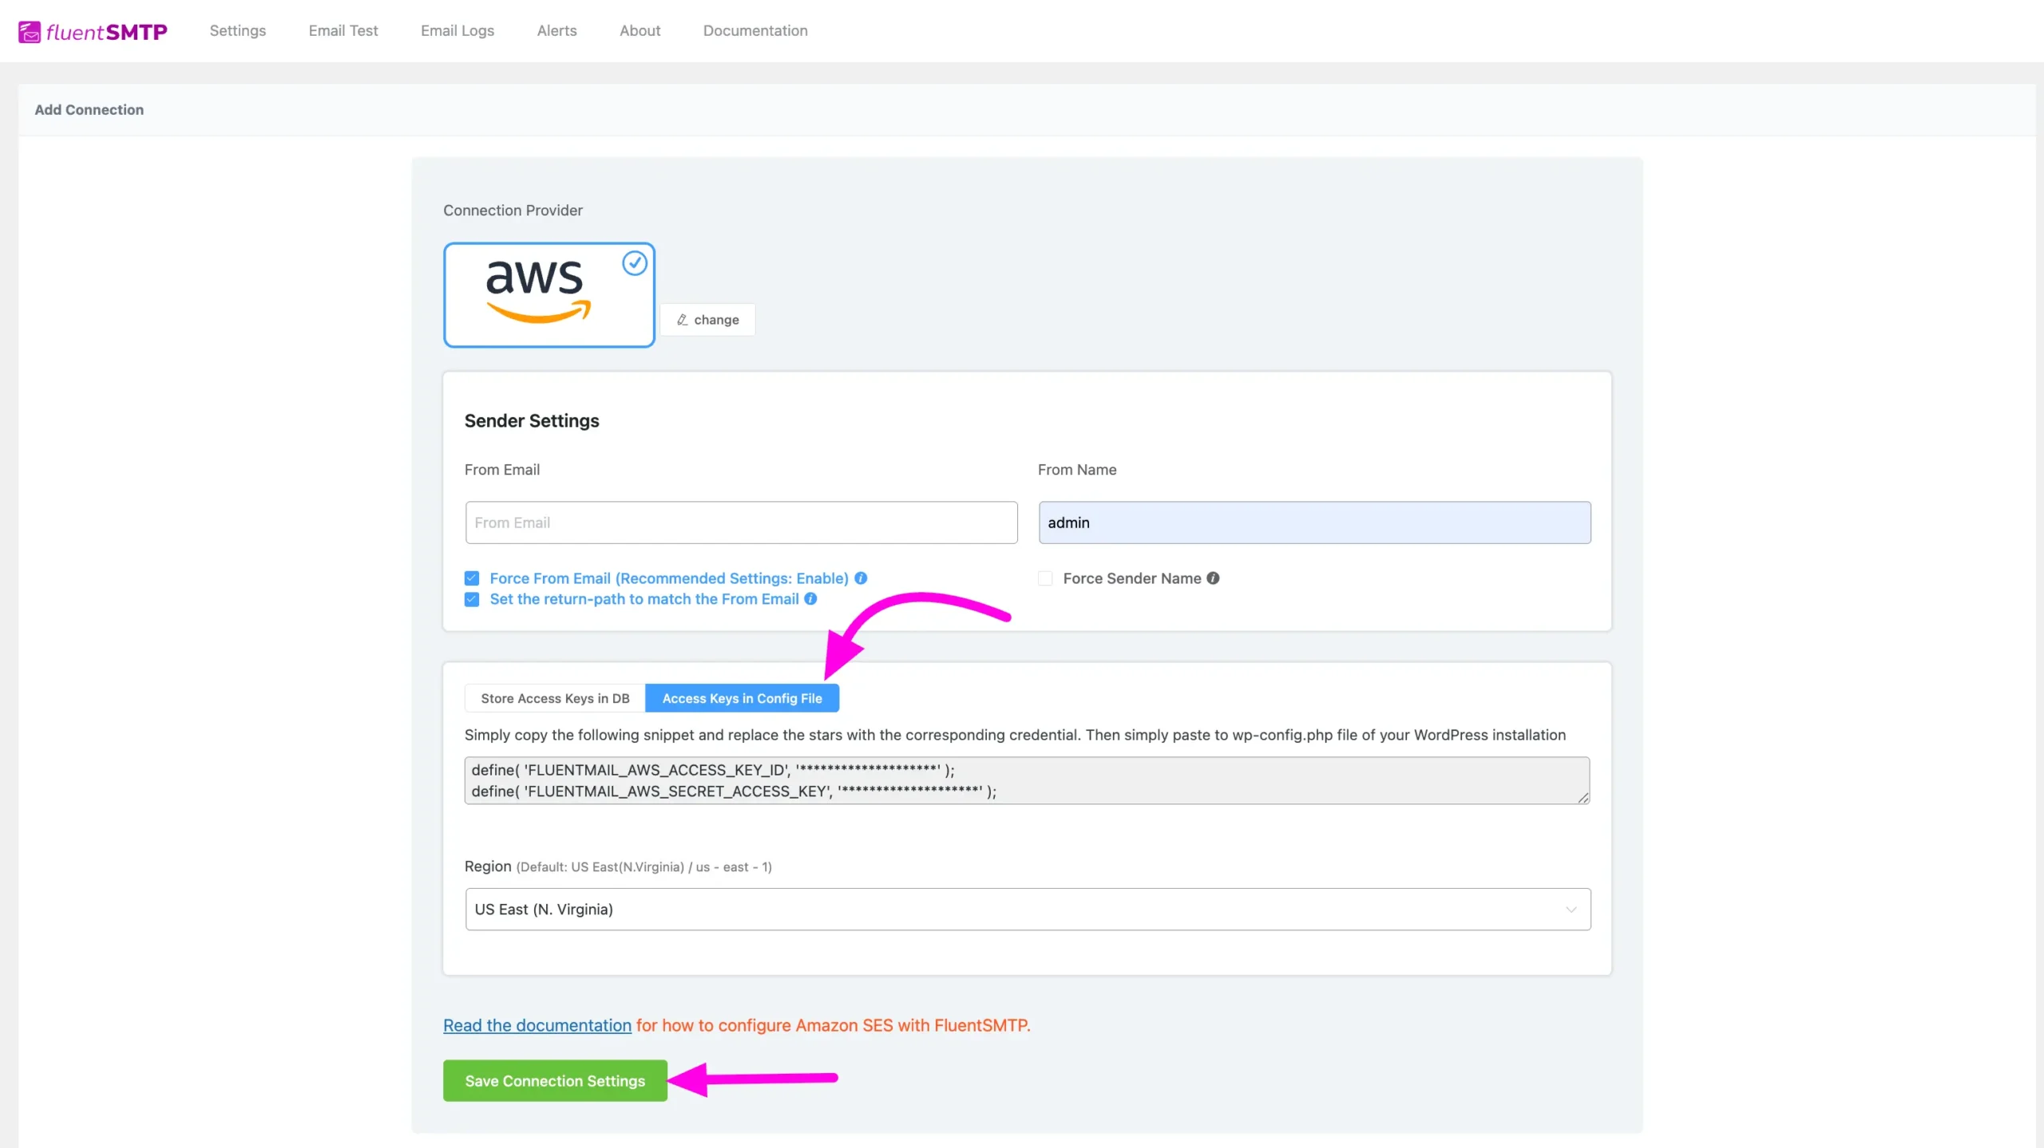The width and height of the screenshot is (2044, 1148).
Task: Open the Region dropdown
Action: 1028,909
